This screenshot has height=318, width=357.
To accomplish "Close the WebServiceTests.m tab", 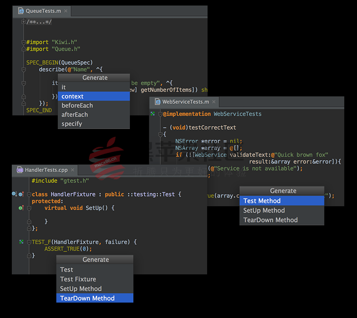I will coord(213,102).
